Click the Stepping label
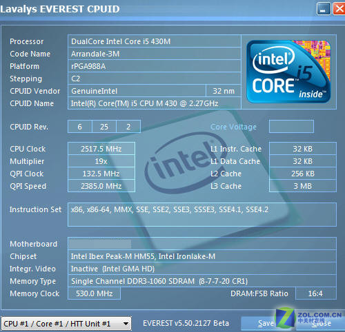 coord(26,79)
